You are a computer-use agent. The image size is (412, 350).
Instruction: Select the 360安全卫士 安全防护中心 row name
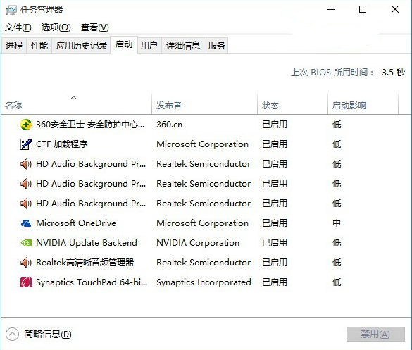(90, 125)
